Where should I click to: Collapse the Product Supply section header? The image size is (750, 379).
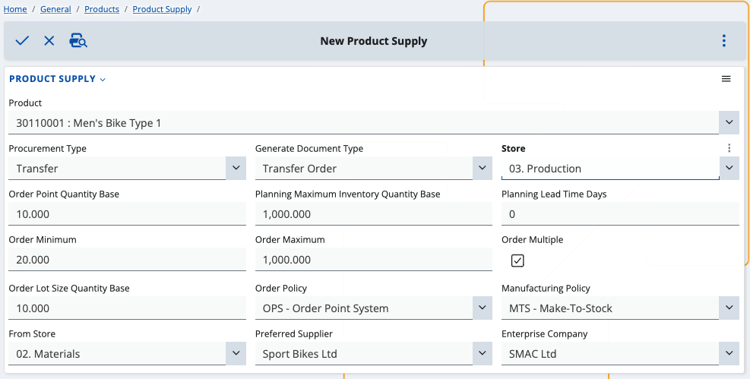click(x=57, y=79)
